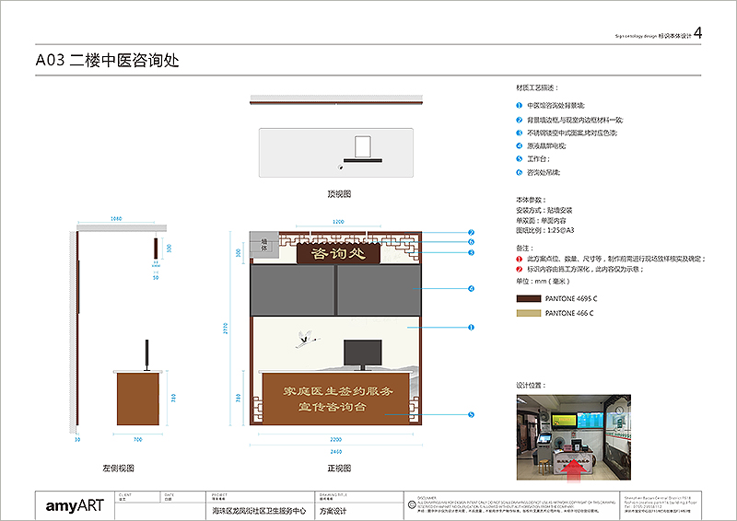Click the title A03 二楼中医咨询处
The image size is (737, 521).
107,61
